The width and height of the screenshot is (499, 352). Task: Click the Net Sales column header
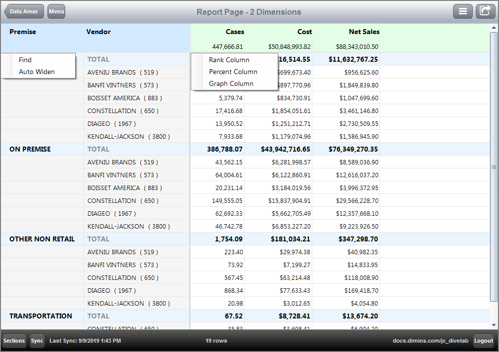364,32
